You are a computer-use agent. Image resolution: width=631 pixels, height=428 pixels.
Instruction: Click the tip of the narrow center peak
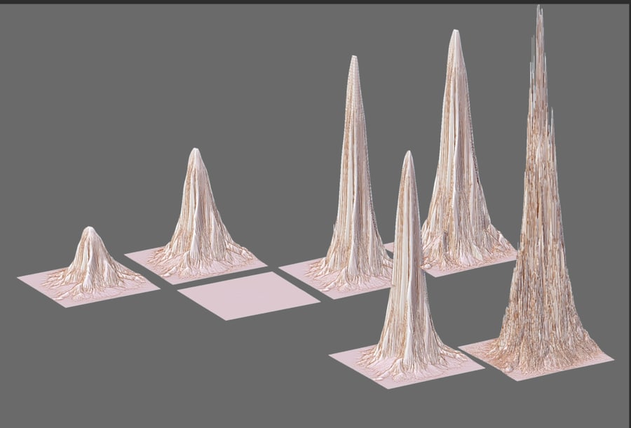tap(354, 60)
